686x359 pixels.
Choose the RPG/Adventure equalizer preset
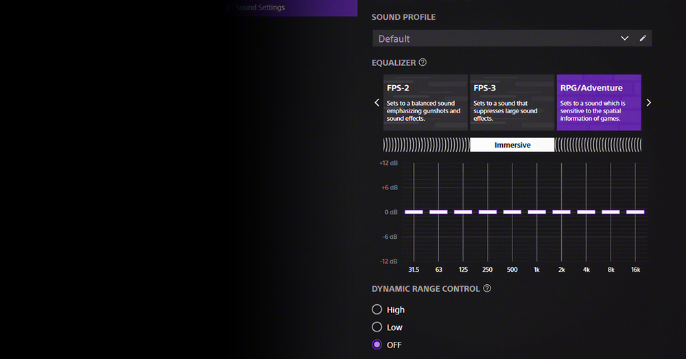(x=598, y=103)
